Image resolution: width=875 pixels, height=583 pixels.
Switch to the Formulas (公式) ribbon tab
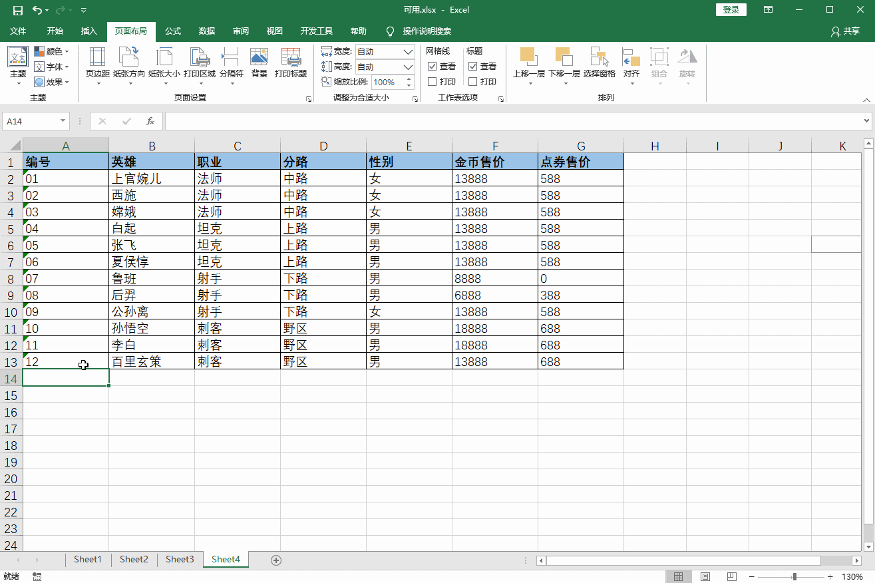[x=173, y=31]
